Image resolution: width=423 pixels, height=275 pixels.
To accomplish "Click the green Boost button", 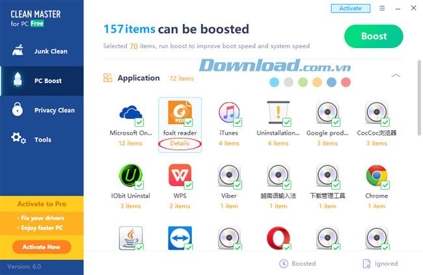I will tap(374, 36).
